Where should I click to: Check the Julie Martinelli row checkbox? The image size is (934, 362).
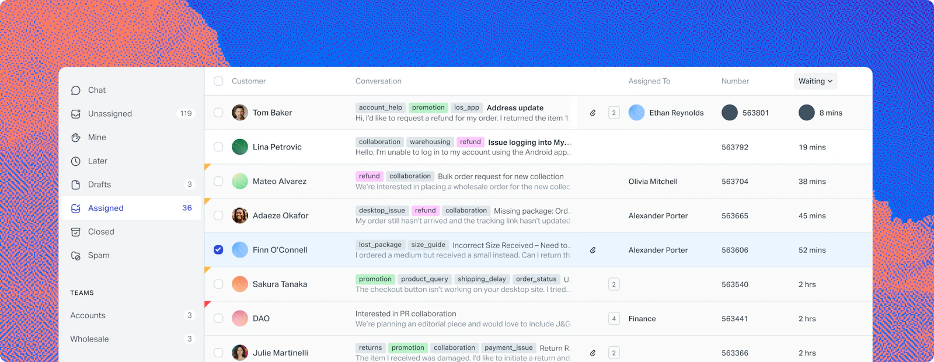218,353
